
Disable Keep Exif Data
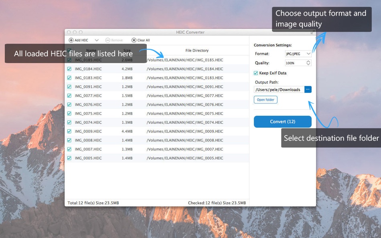[255, 73]
